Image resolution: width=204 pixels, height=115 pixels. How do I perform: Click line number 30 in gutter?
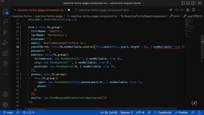(18, 47)
